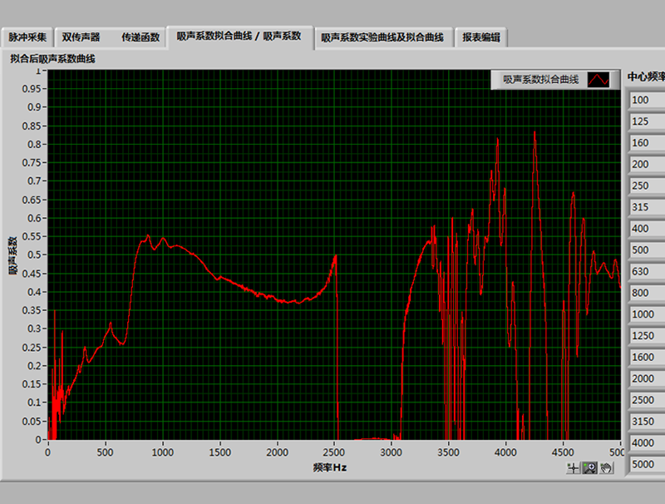
Task: Click the red curve legend swatch
Action: pos(598,79)
